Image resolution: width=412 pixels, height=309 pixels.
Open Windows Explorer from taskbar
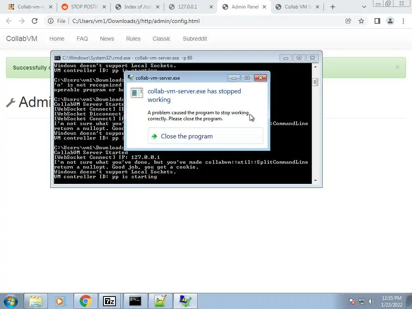pyautogui.click(x=36, y=301)
